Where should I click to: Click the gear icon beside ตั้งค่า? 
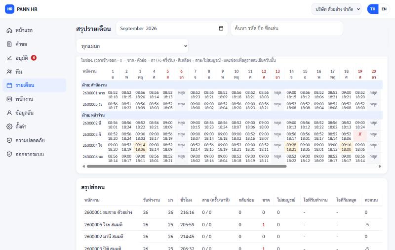coord(9,126)
